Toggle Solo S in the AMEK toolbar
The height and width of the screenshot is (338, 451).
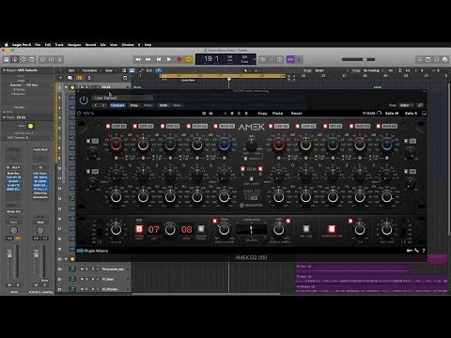click(x=411, y=114)
